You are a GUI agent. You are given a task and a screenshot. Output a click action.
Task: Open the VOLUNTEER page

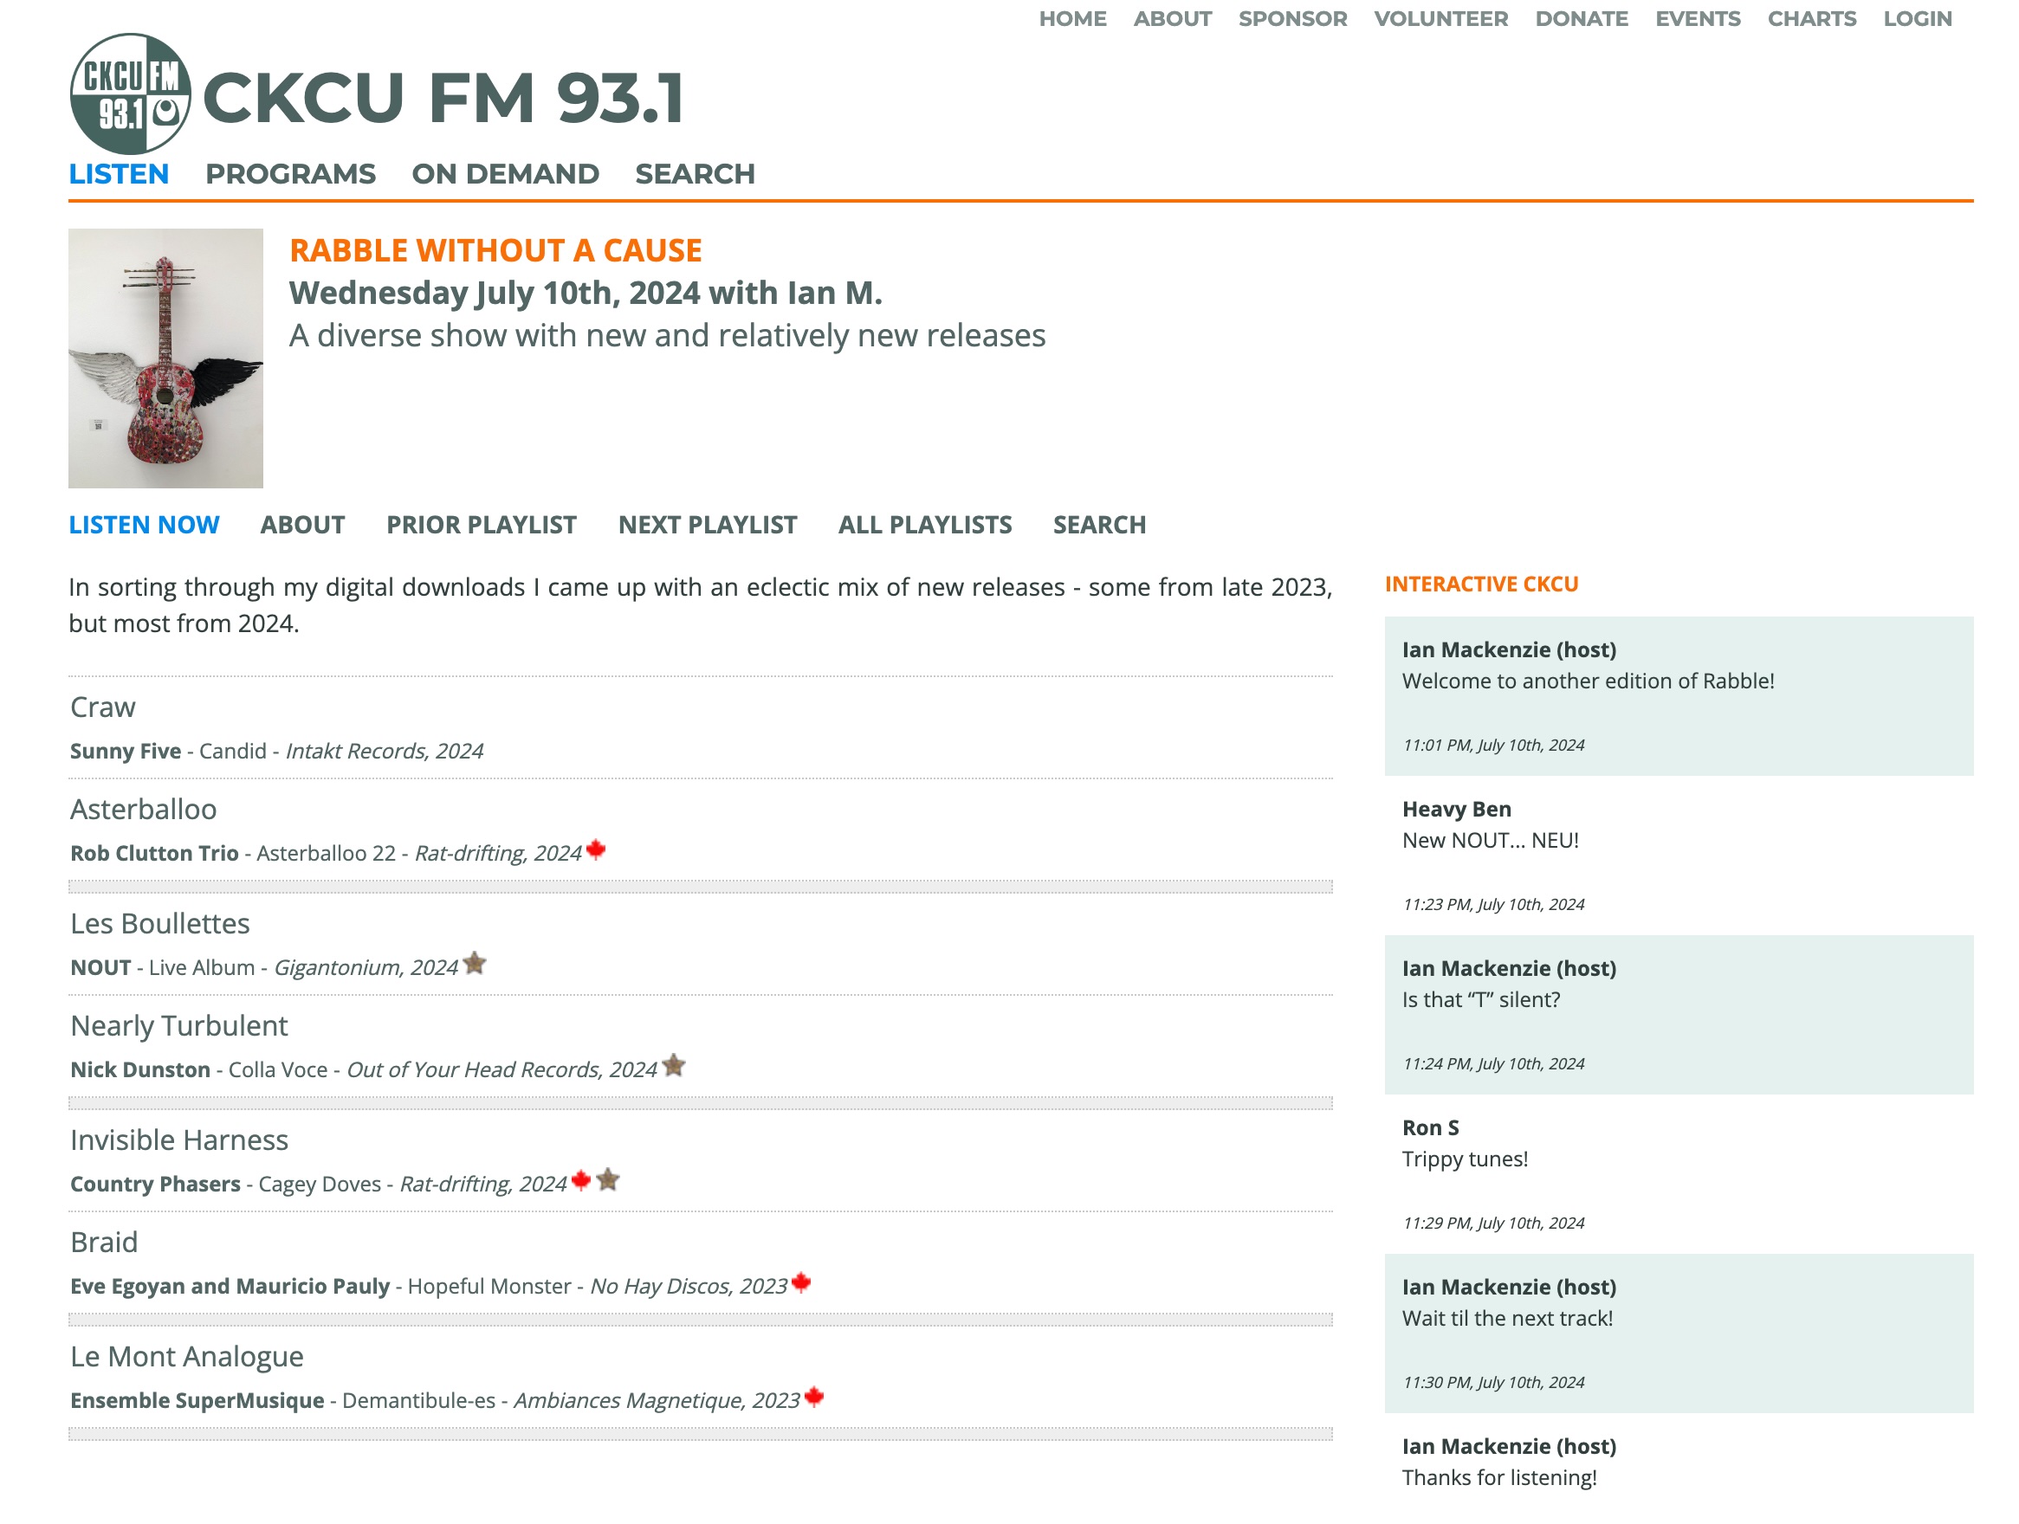click(x=1440, y=18)
